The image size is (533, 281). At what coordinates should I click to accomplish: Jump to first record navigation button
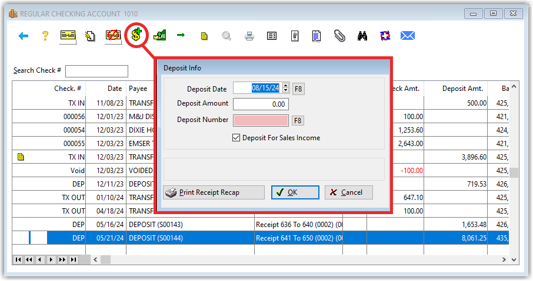click(18, 260)
